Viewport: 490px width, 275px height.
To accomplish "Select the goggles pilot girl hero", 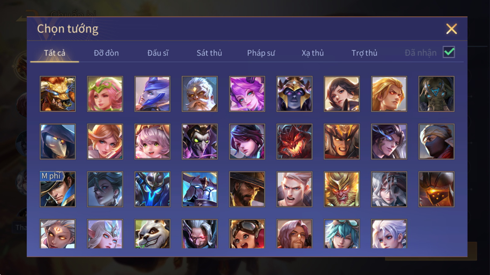I will (247, 234).
